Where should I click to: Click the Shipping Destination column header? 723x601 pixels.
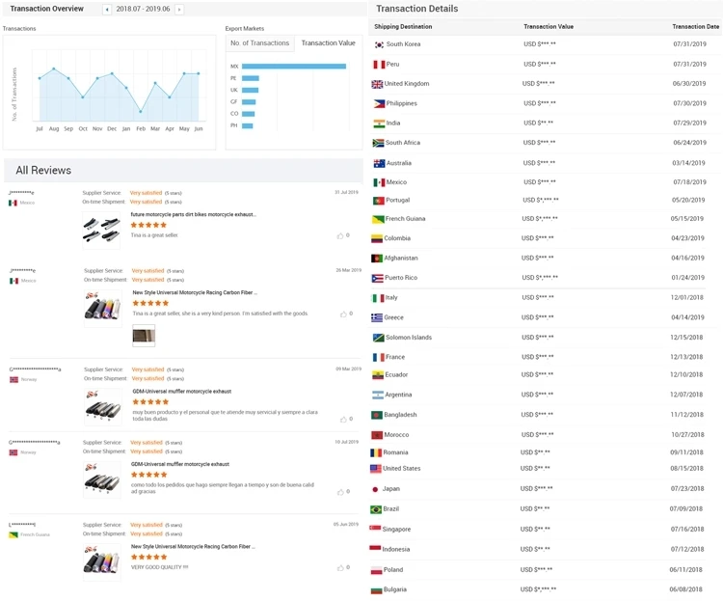403,27
